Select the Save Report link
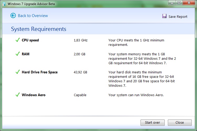The height and width of the screenshot is (131, 197). 178,17
